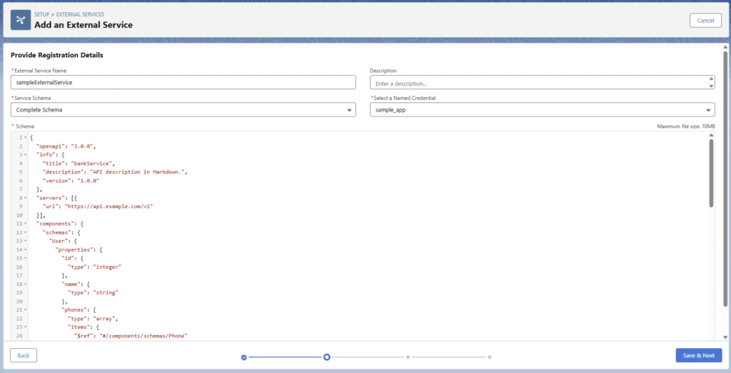Image resolution: width=731 pixels, height=373 pixels.
Task: Open the Service Schema dropdown
Action: [x=183, y=110]
